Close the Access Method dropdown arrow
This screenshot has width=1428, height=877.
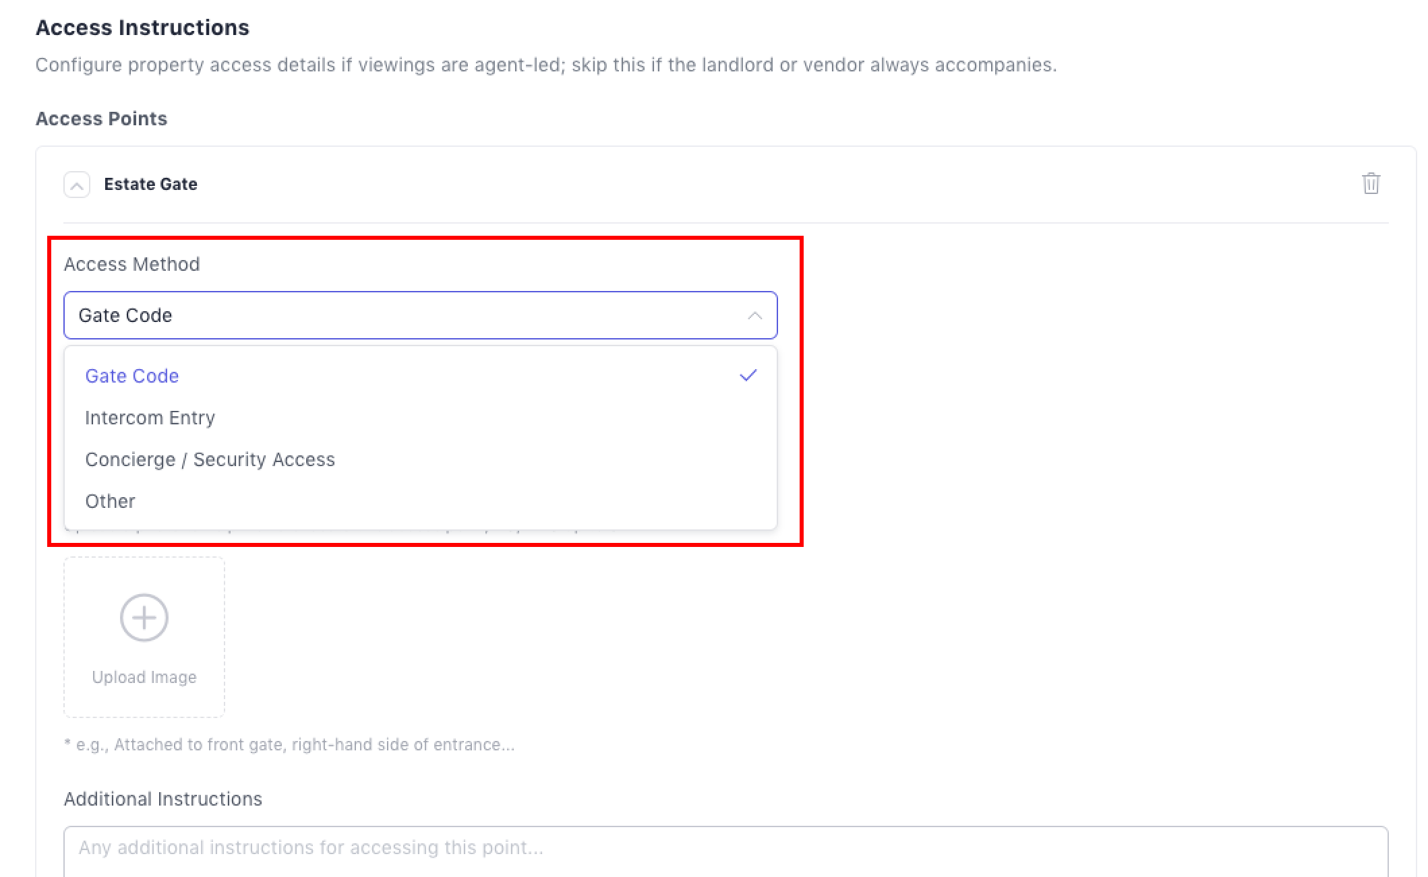coord(755,316)
